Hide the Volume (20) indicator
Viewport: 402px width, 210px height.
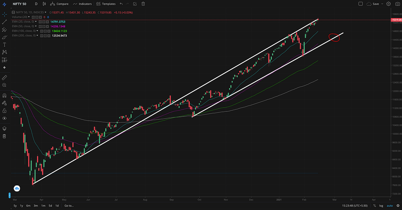click(33, 17)
